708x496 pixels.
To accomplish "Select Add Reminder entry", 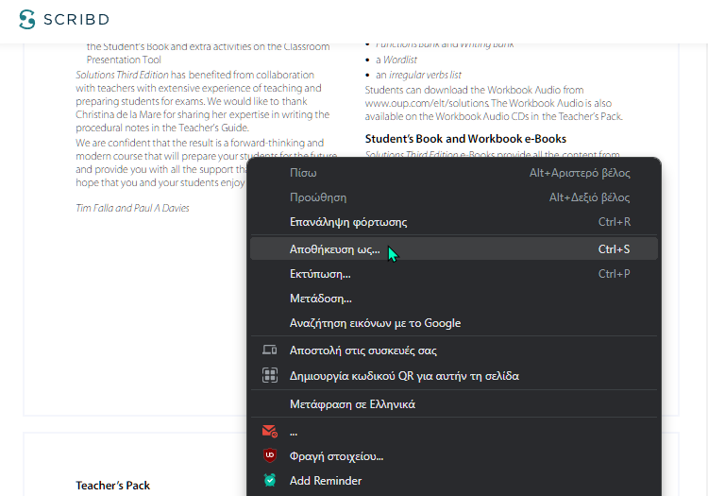I will [454, 481].
